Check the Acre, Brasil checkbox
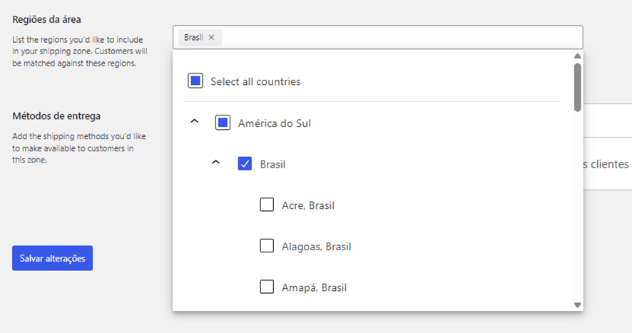Screen dimensions: 632x333 (267, 205)
